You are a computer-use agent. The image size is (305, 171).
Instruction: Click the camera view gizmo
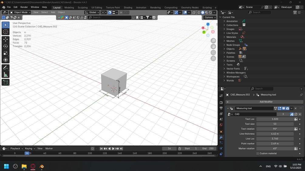click(213, 52)
